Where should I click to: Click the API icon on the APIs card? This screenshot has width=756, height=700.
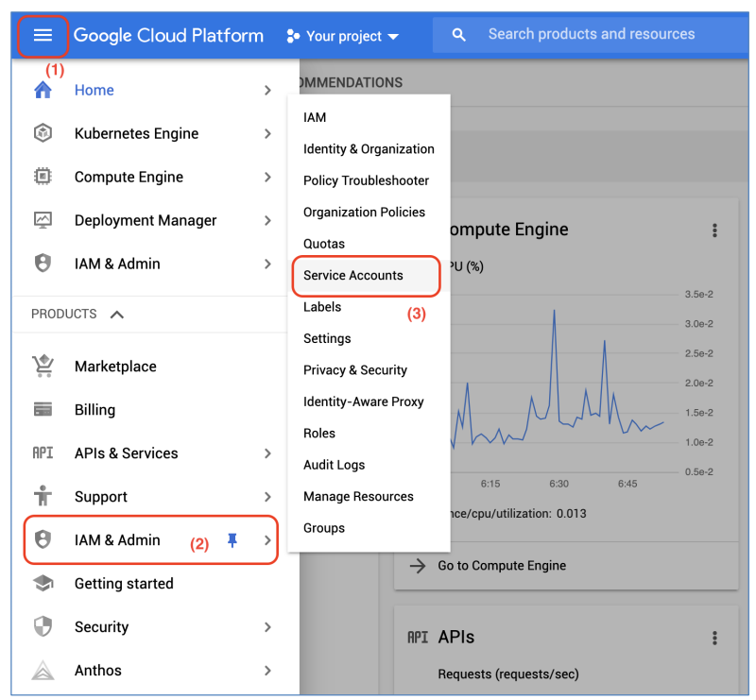(x=418, y=638)
